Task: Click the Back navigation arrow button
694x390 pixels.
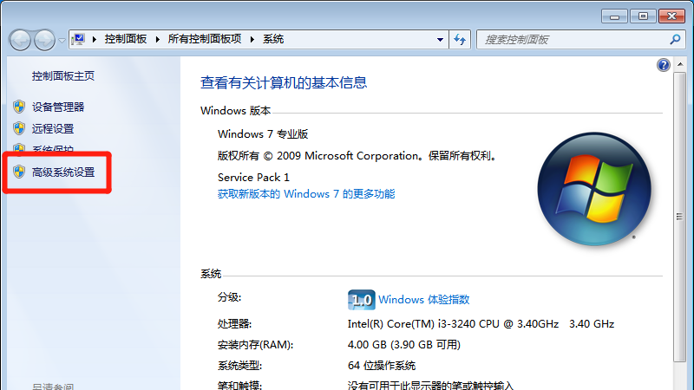Action: click(21, 40)
